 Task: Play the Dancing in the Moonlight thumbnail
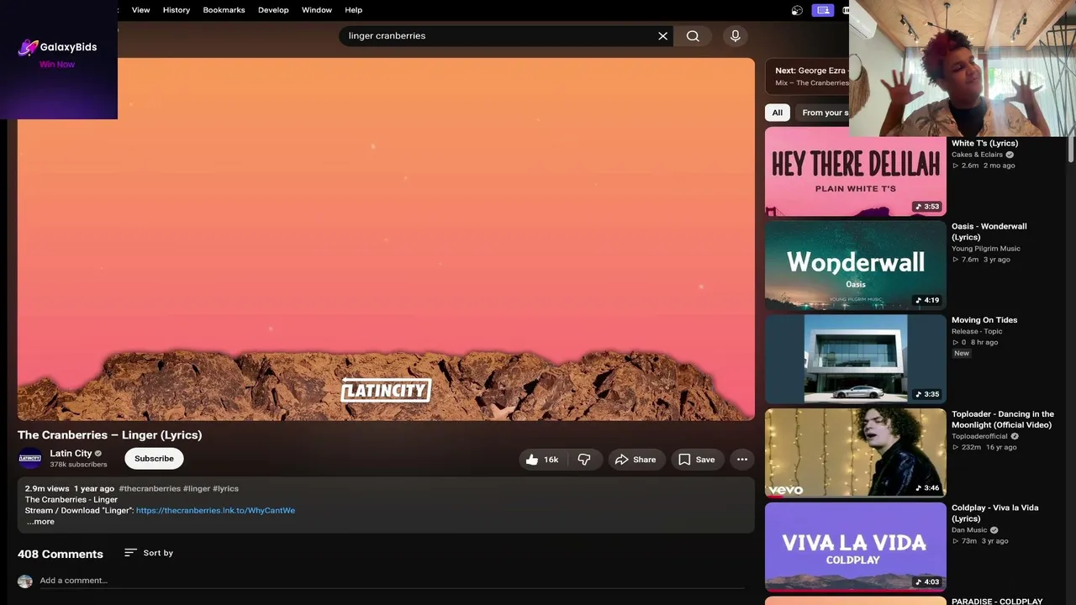(856, 453)
